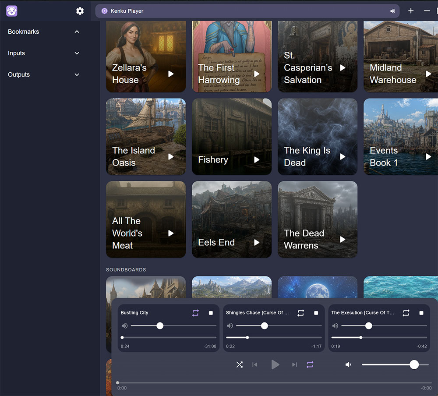This screenshot has width=438, height=396.
Task: Open the Fishery playlist card
Action: [x=232, y=137]
